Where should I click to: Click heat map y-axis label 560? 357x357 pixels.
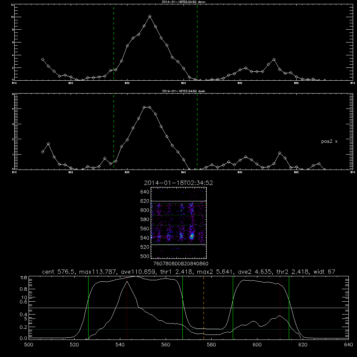[145, 228]
